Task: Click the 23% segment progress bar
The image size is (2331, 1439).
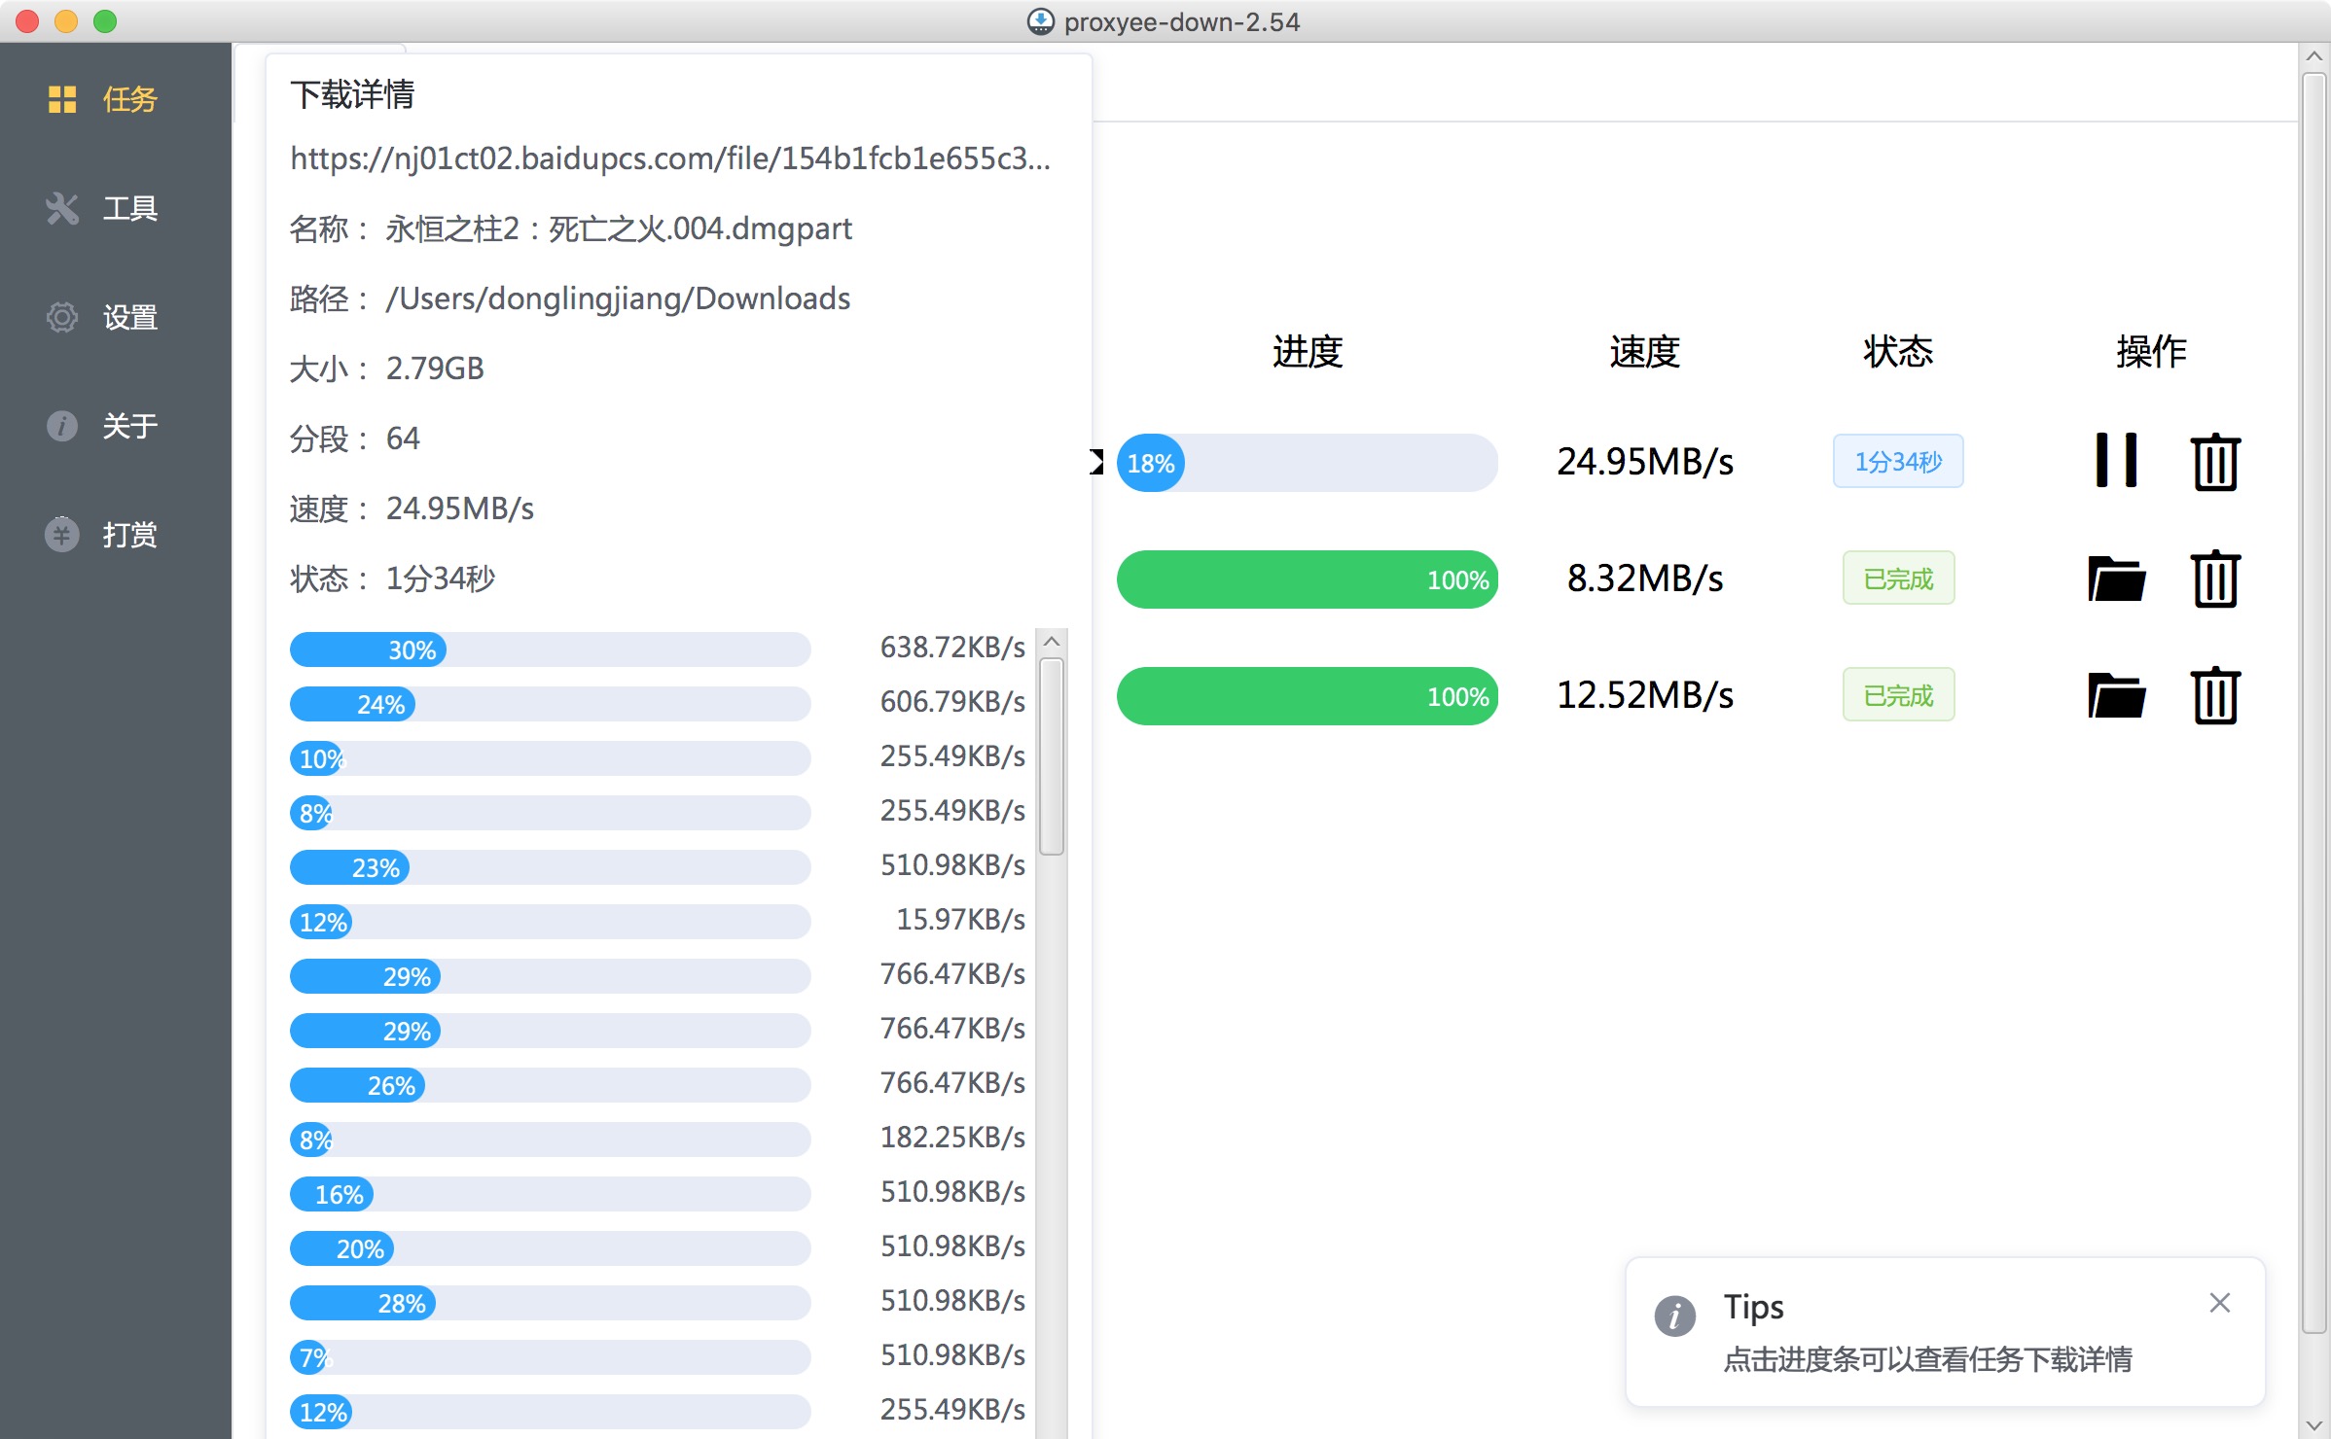Action: tap(550, 867)
